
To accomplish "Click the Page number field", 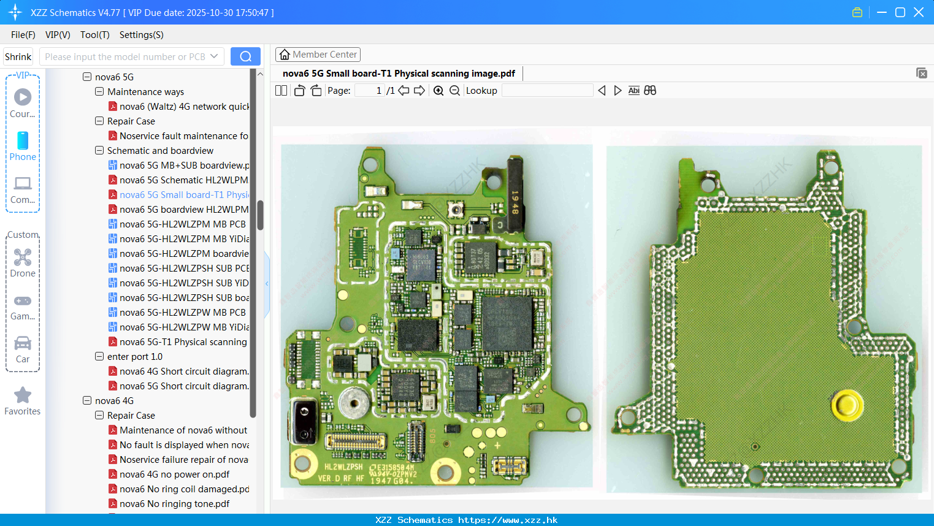I will [370, 90].
